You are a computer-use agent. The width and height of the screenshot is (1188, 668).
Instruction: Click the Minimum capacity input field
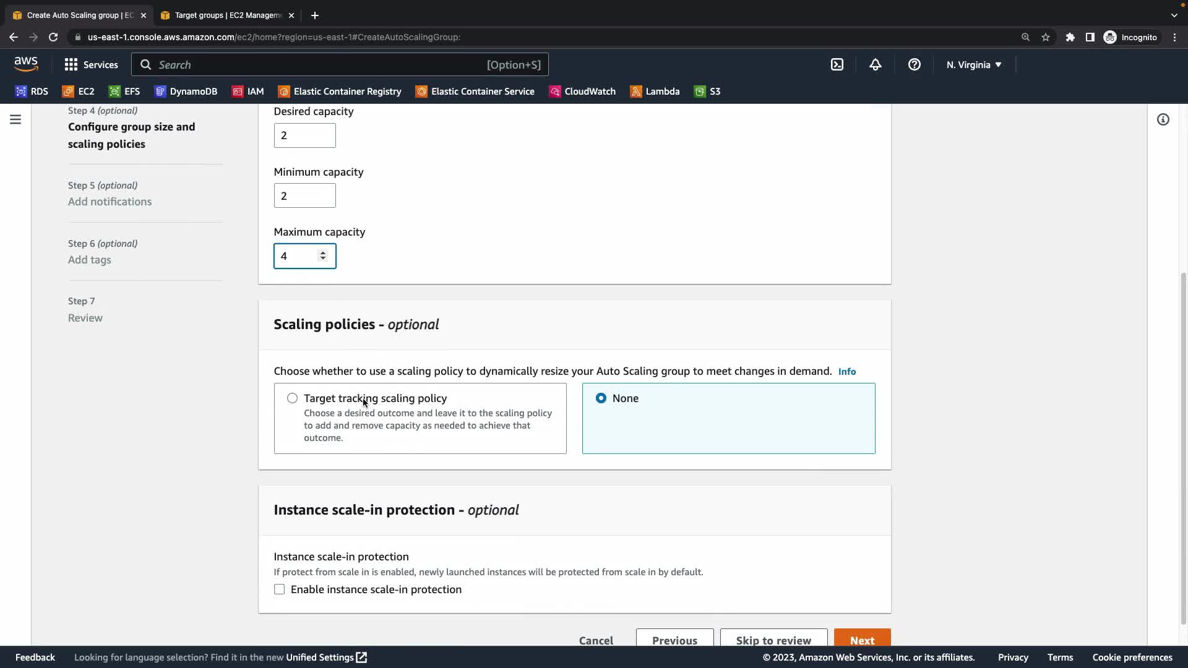(x=304, y=196)
